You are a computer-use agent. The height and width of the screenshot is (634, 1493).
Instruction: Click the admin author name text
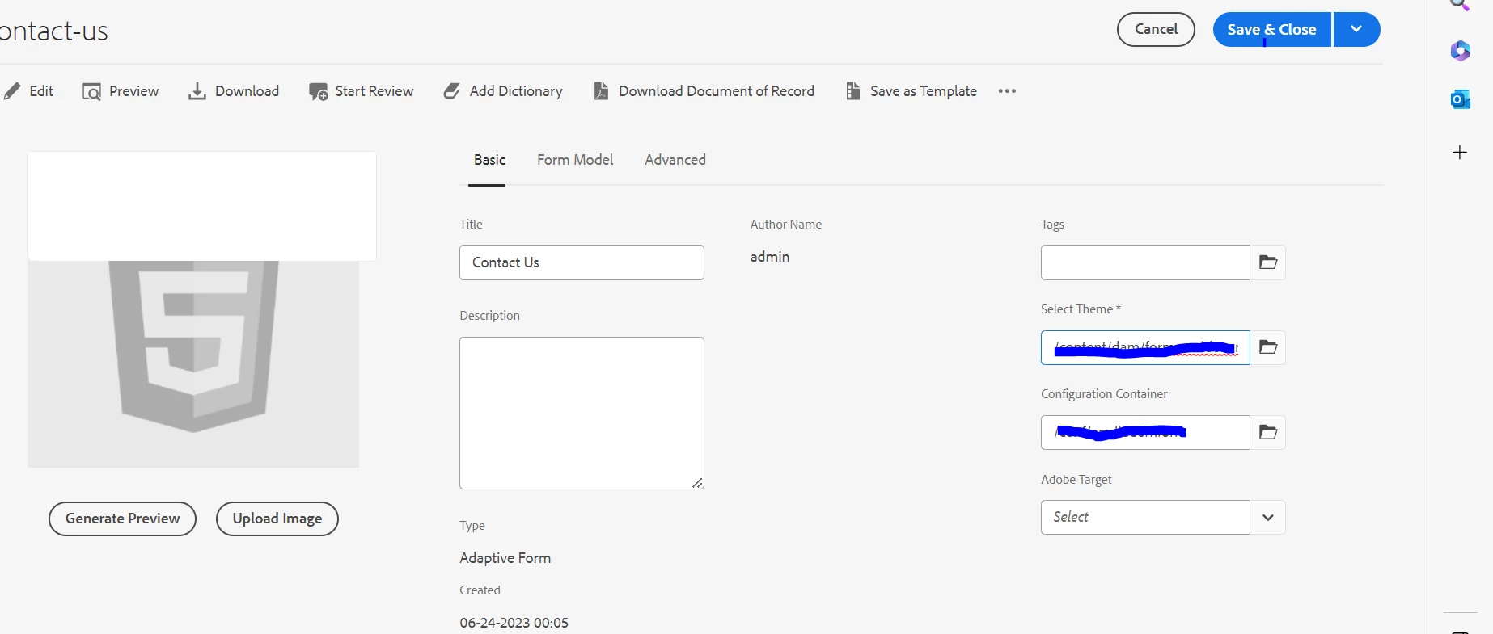pos(769,257)
